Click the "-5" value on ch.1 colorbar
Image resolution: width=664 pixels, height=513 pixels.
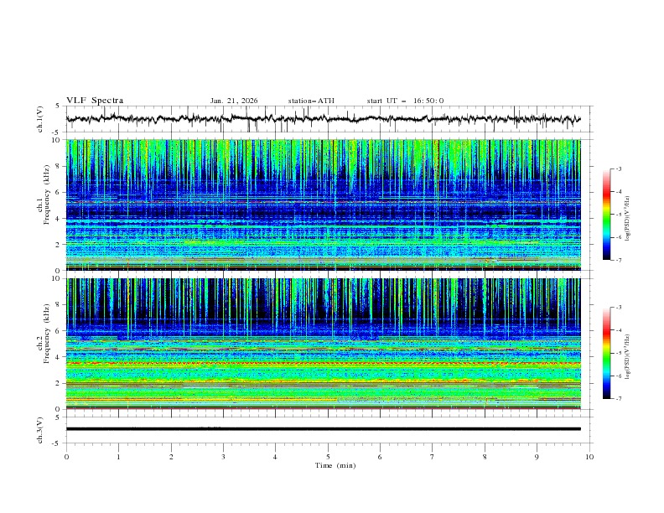click(619, 215)
